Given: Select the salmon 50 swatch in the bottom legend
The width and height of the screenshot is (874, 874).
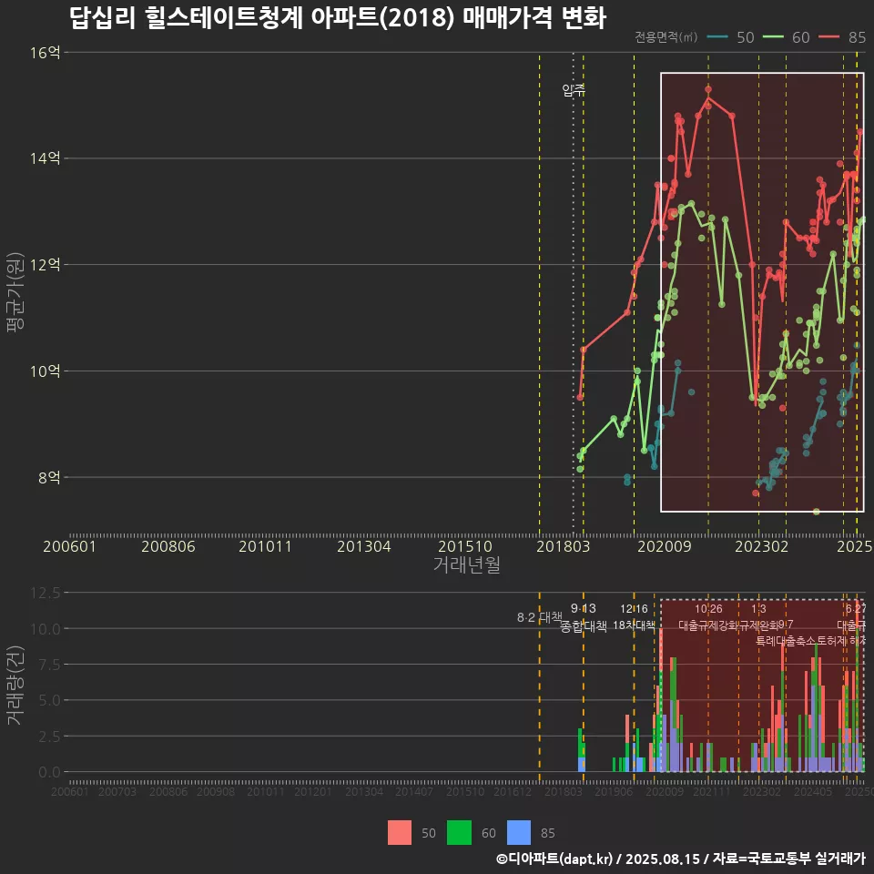Looking at the screenshot, I should click(x=400, y=832).
